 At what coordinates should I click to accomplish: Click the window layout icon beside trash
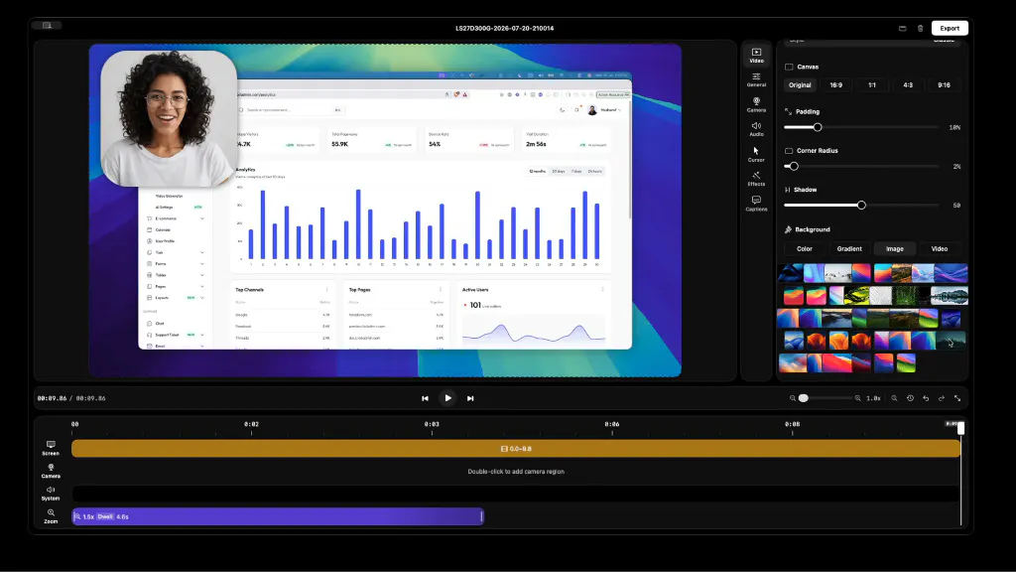(x=903, y=28)
